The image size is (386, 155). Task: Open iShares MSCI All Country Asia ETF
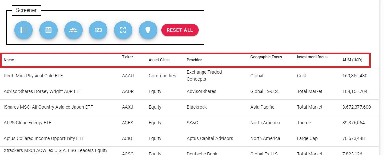tap(48, 107)
